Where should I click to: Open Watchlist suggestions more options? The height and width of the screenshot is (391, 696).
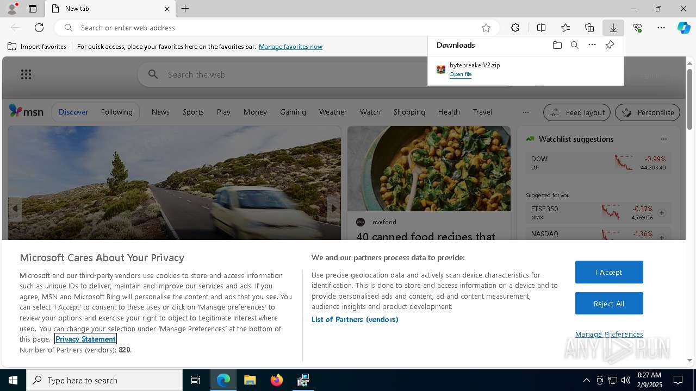pyautogui.click(x=663, y=139)
